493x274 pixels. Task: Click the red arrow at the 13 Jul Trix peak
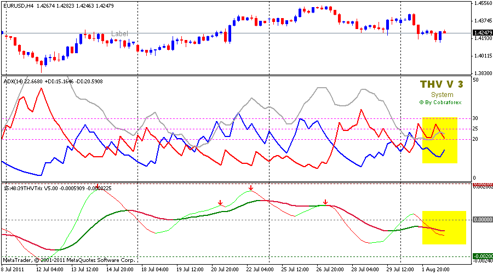(x=97, y=186)
